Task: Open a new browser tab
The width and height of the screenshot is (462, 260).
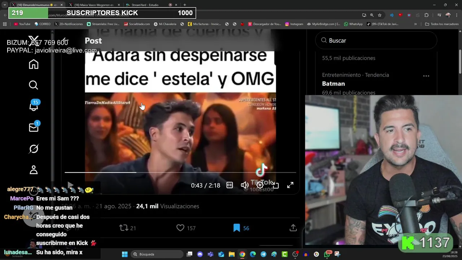Action: [x=185, y=5]
